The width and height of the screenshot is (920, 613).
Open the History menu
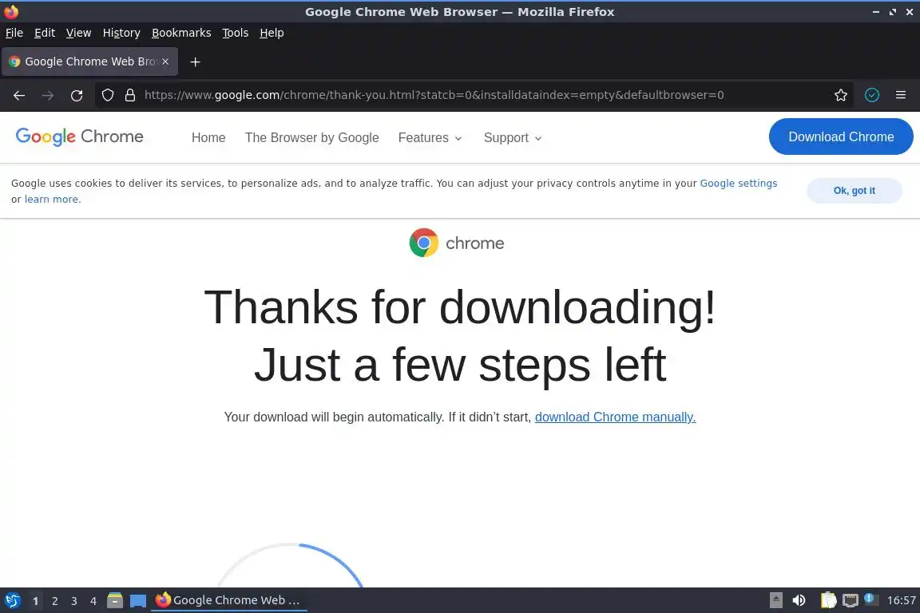pyautogui.click(x=121, y=33)
